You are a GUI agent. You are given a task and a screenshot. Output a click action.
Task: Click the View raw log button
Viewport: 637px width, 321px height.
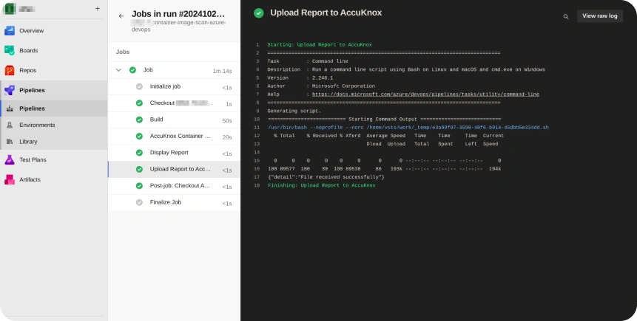pyautogui.click(x=599, y=15)
